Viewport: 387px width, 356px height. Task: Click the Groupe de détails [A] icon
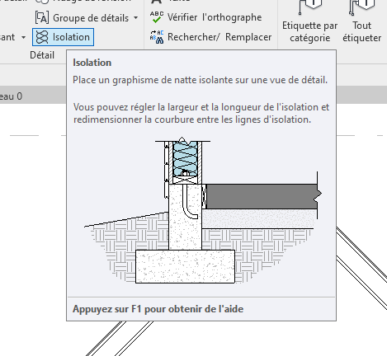coord(42,18)
